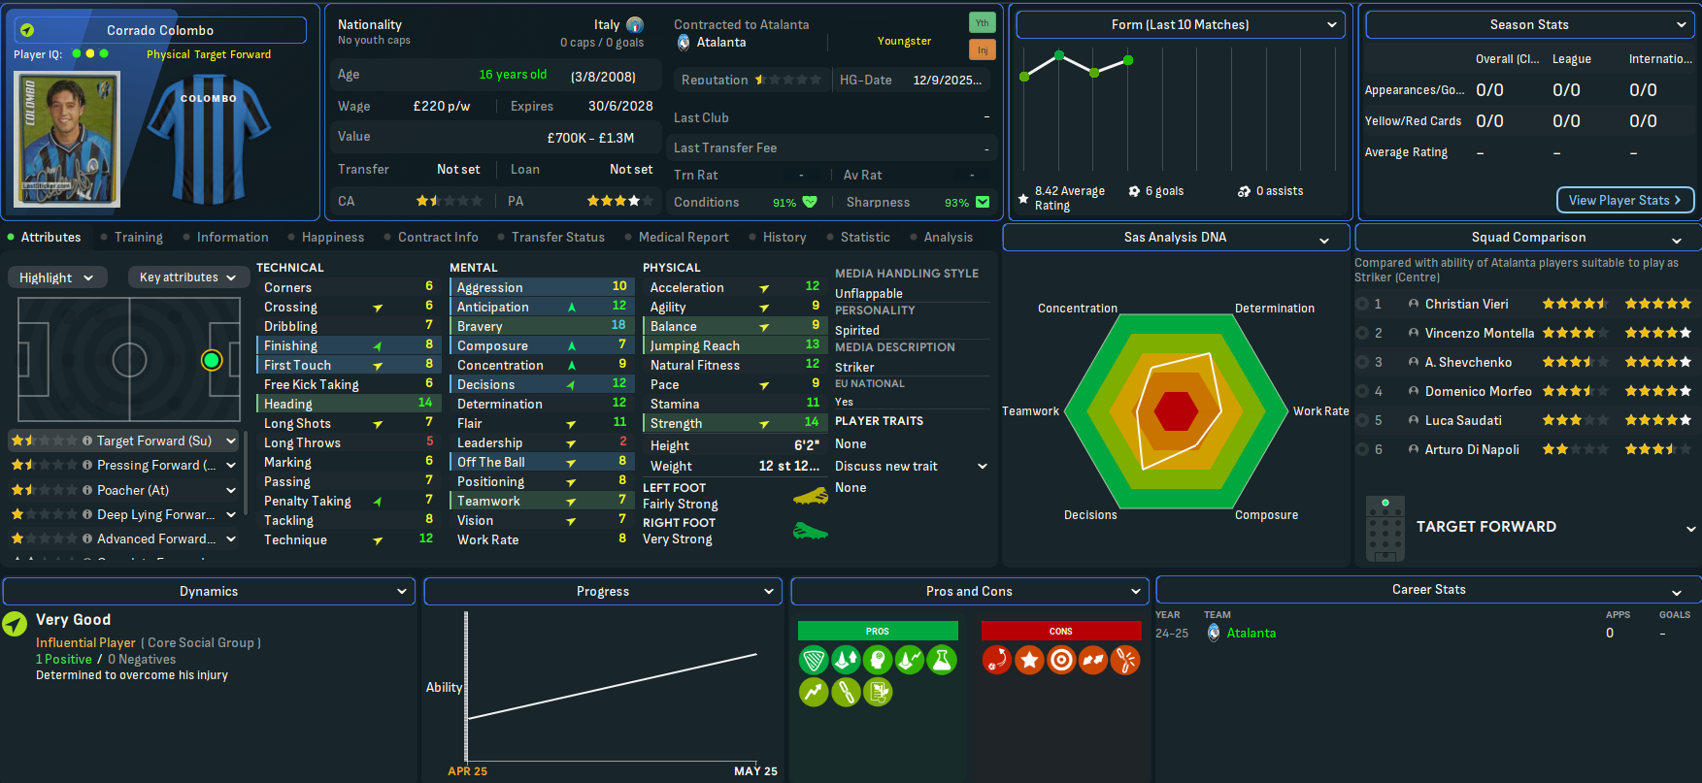The height and width of the screenshot is (783, 1702).
Task: Click the View Player Stats button
Action: coord(1624,200)
